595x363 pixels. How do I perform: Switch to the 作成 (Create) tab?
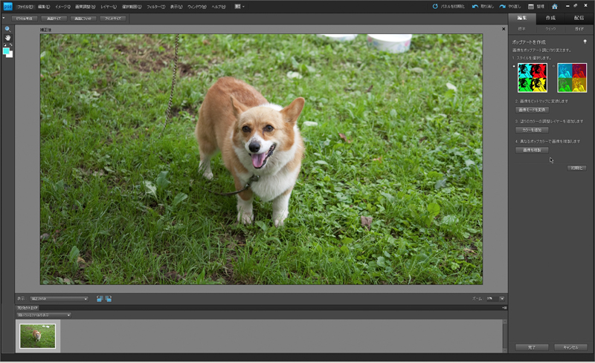click(550, 18)
